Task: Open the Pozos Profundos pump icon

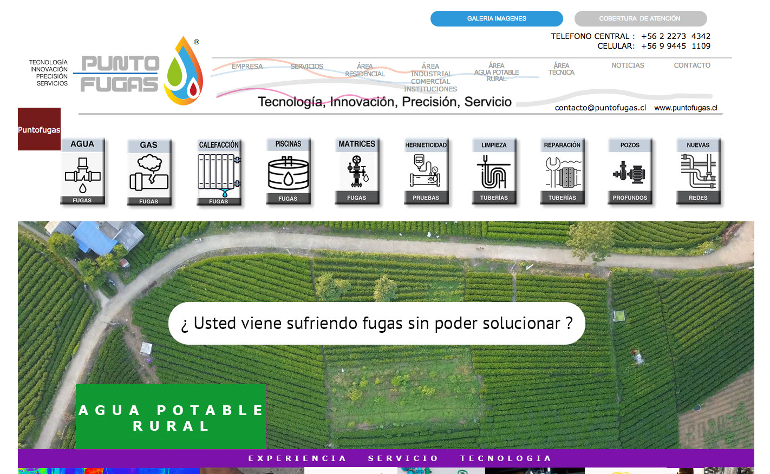Action: [x=630, y=172]
